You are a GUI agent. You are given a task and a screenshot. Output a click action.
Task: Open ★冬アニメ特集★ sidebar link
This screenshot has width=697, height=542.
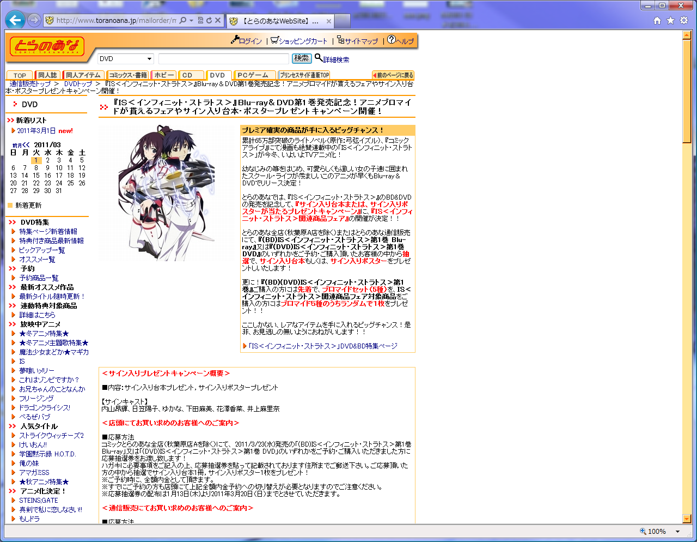point(44,334)
